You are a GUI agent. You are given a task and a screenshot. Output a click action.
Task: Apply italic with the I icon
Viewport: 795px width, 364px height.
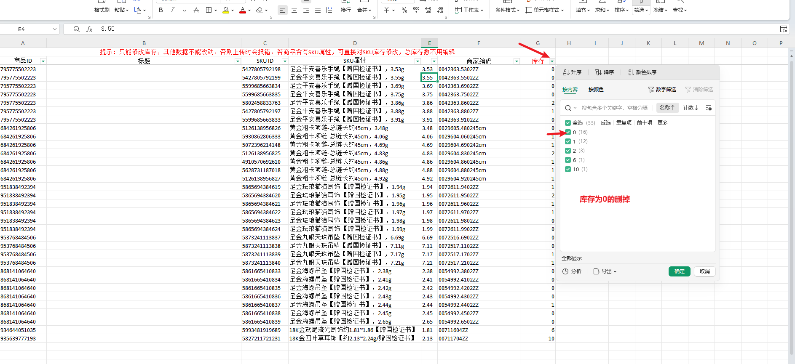172,10
